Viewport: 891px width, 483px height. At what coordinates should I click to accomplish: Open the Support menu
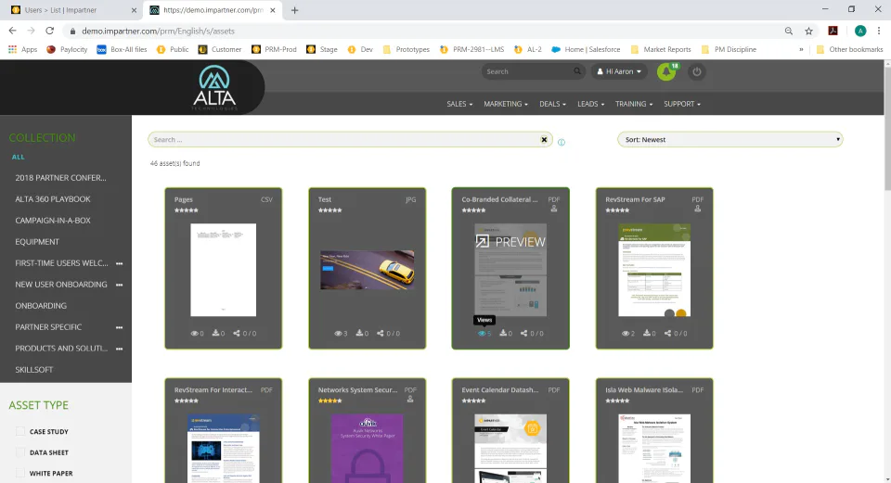[682, 104]
